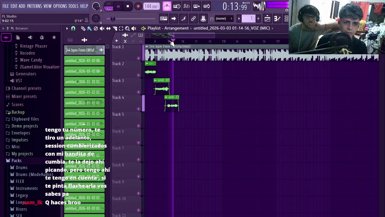Stop playback with the stop button
Screen dimensions: 385x217
click(x=128, y=6)
